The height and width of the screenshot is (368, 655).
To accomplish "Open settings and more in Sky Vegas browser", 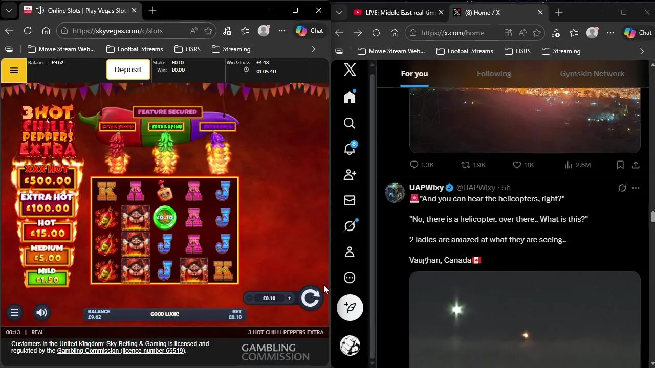I will pos(282,31).
